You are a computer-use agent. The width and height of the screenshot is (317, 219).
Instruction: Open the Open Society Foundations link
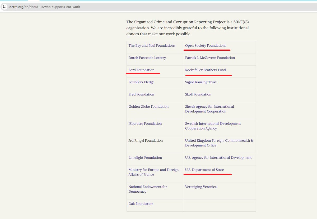[x=206, y=45]
